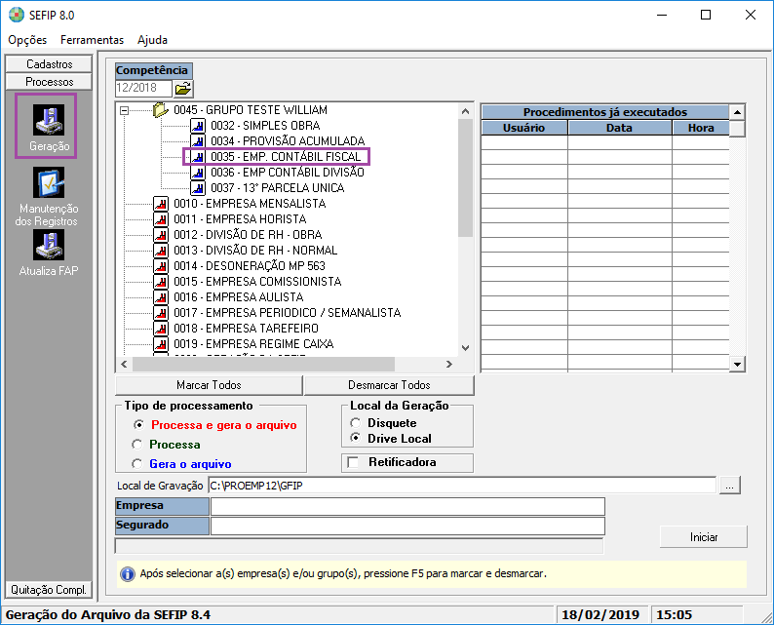Select the Processa radio option
The width and height of the screenshot is (774, 625).
point(137,445)
